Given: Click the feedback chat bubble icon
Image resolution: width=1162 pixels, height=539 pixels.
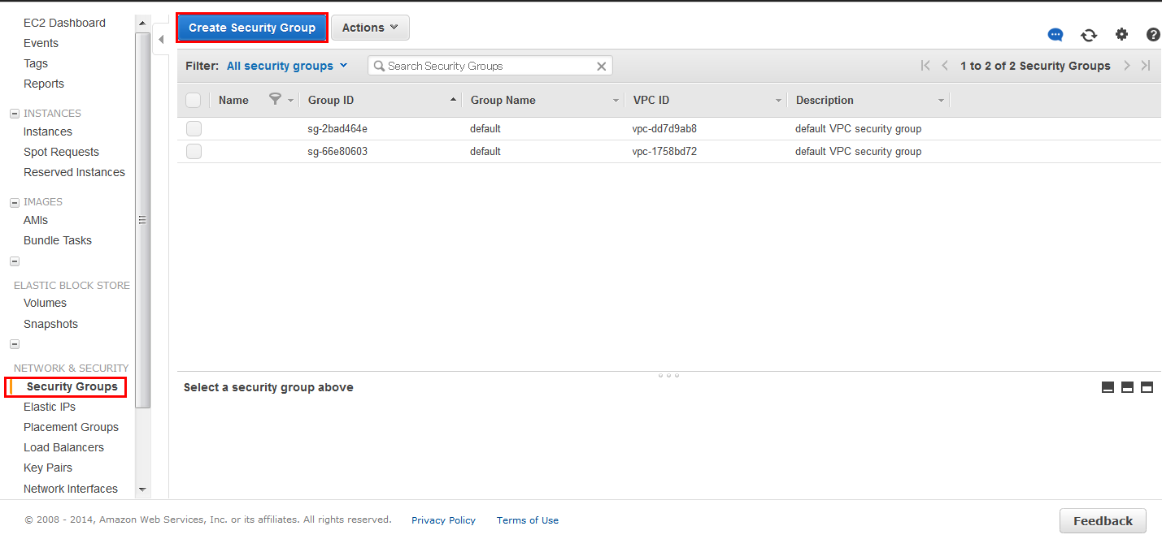Looking at the screenshot, I should (x=1055, y=35).
